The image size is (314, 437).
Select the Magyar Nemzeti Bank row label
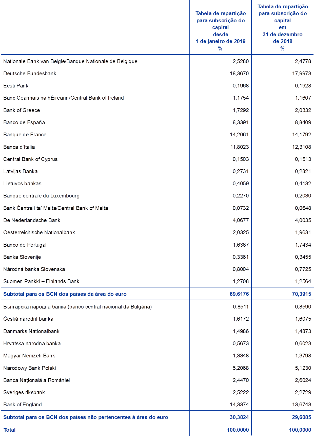29,356
